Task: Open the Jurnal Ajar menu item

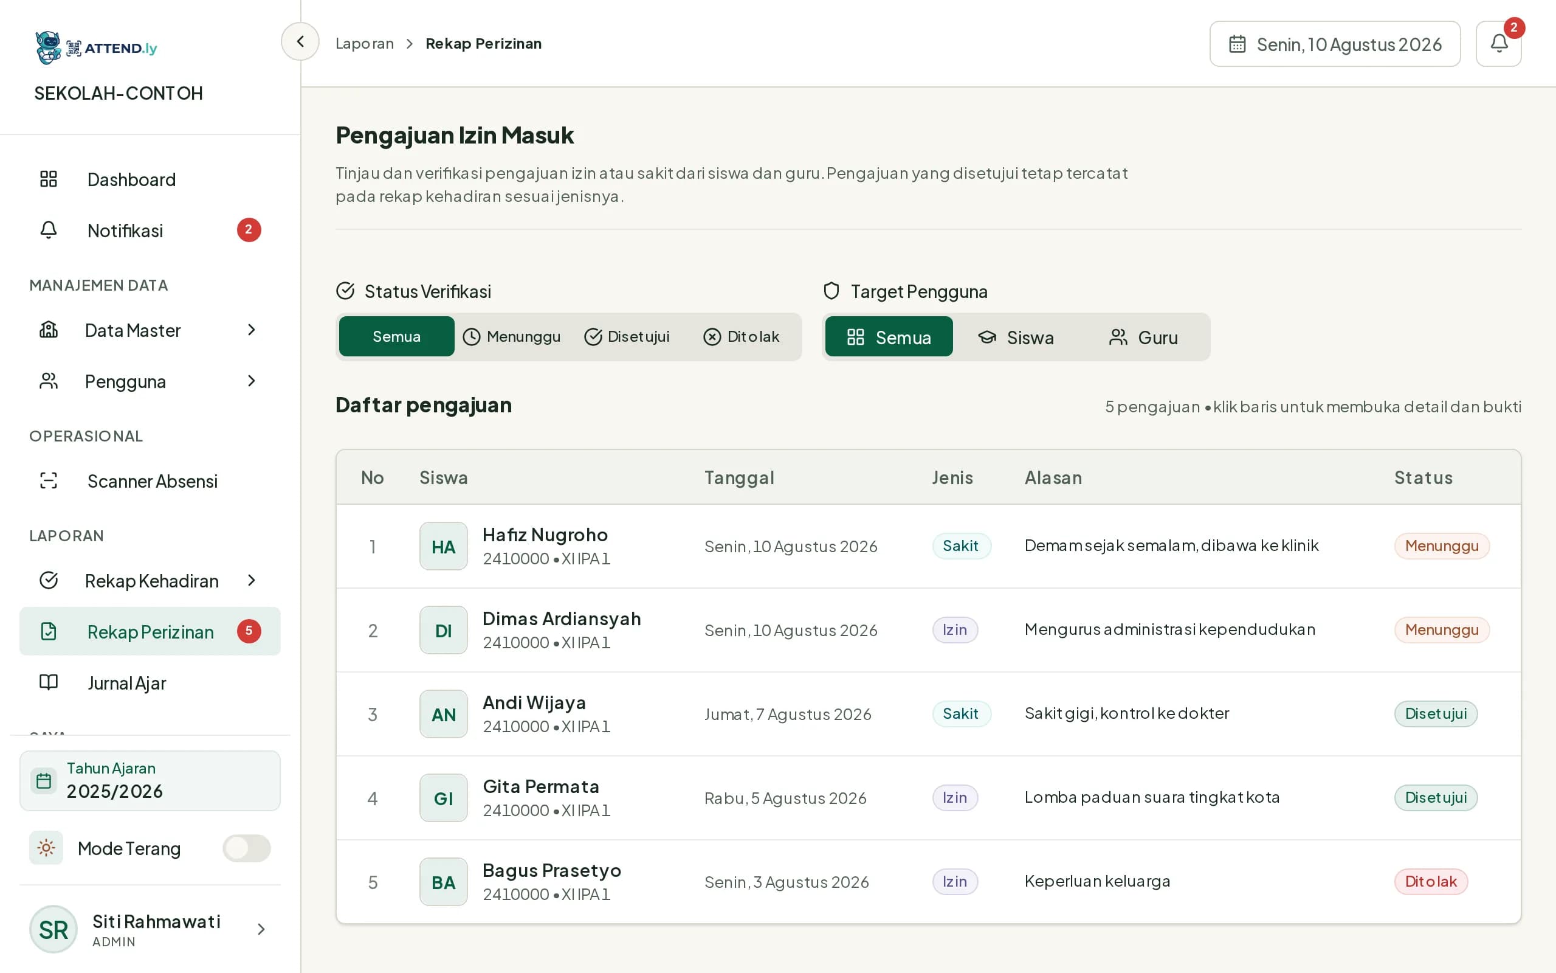Action: coord(150,682)
